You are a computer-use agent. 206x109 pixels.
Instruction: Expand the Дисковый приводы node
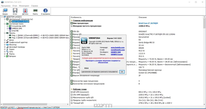[x=5, y=47]
